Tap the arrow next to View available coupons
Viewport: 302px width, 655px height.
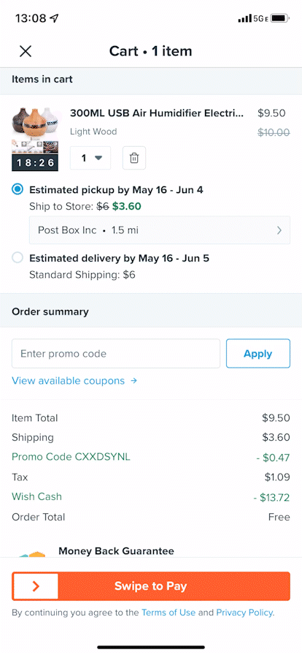coord(134,381)
